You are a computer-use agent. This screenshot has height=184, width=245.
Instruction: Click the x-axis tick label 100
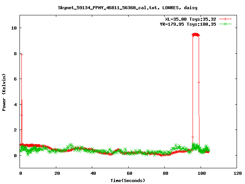tap(202, 173)
